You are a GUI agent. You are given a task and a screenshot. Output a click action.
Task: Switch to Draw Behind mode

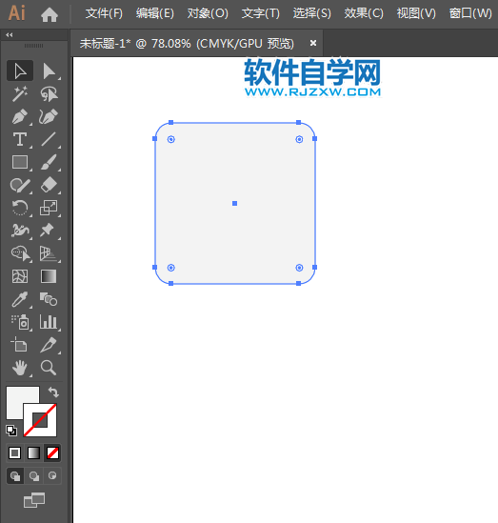(x=34, y=475)
